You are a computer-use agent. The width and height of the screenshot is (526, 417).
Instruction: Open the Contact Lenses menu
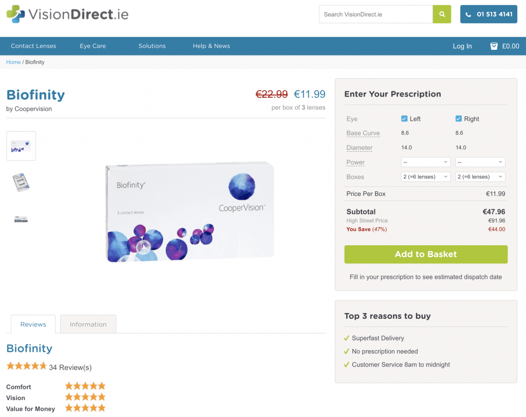pos(33,46)
